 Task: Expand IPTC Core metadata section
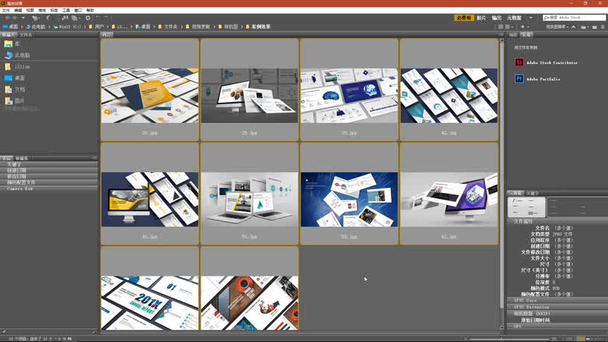click(x=557, y=300)
